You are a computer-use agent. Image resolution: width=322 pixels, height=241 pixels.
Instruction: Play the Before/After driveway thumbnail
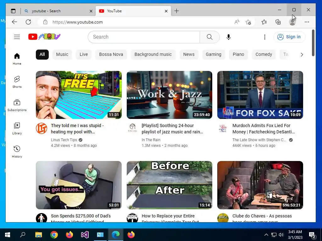coord(169,185)
